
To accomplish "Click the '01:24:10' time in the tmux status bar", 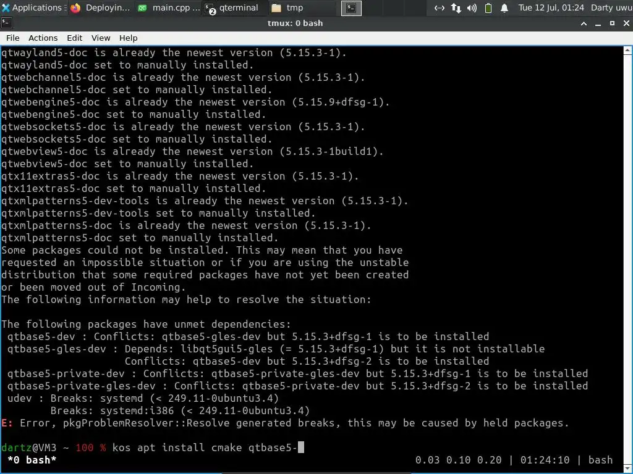I will pyautogui.click(x=545, y=460).
